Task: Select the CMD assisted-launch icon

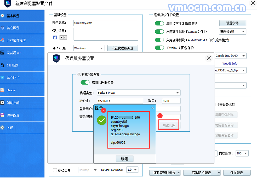Action: tap(2, 103)
